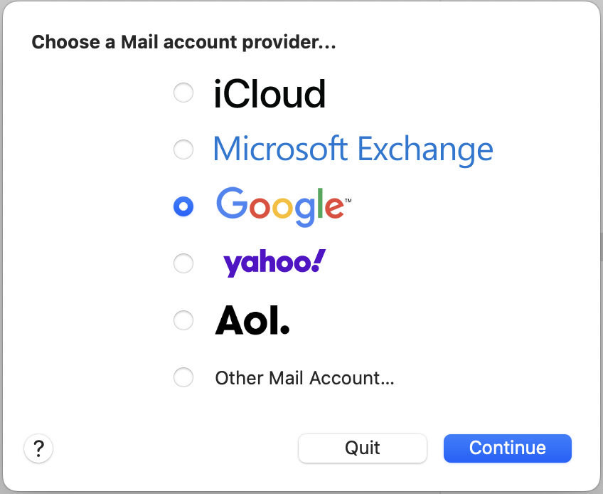
Task: Click the blue Continue button
Action: (508, 448)
